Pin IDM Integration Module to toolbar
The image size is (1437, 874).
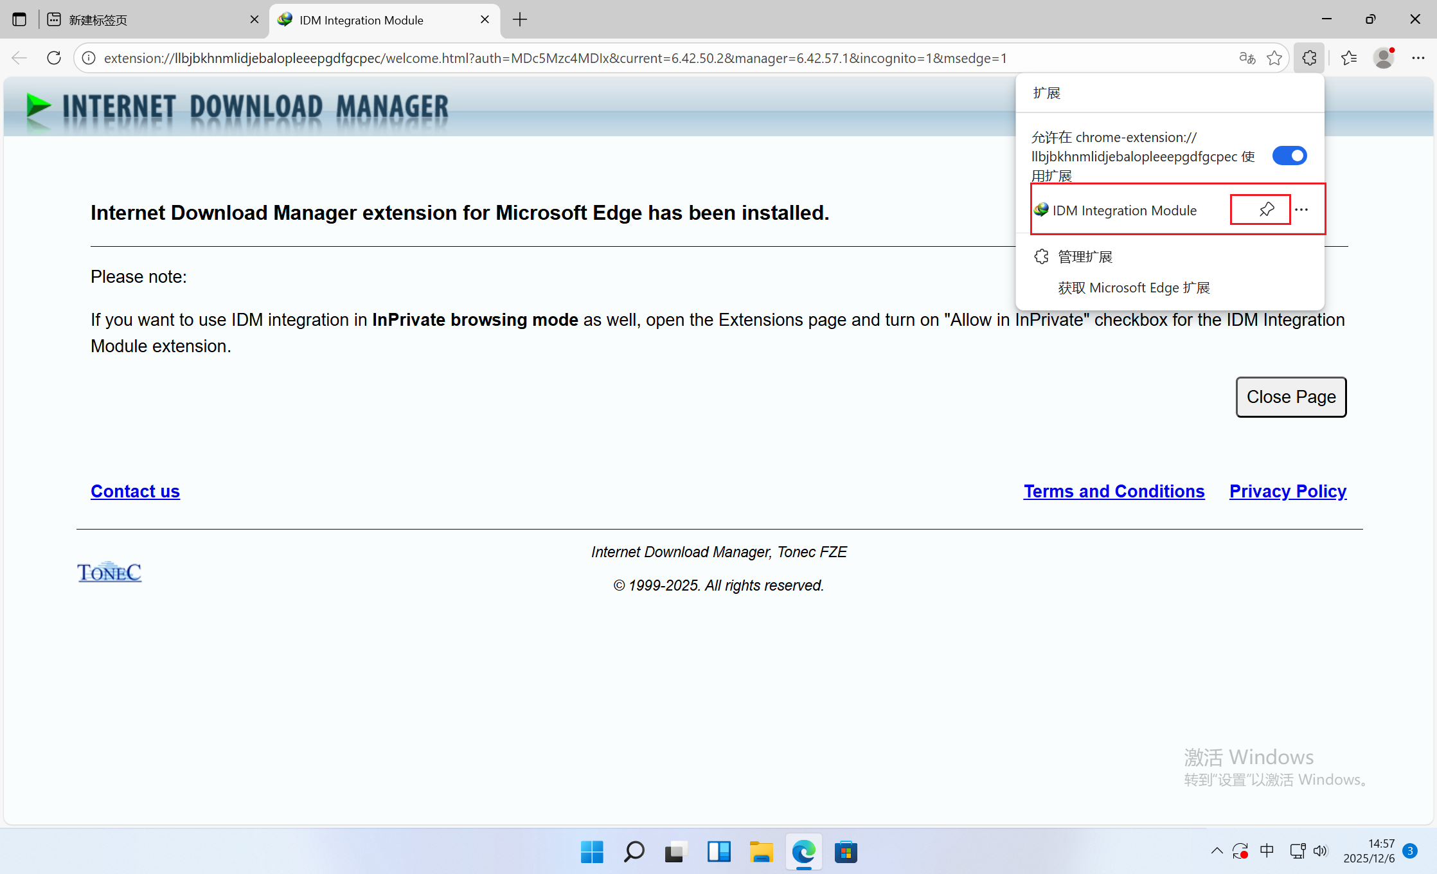(x=1266, y=210)
